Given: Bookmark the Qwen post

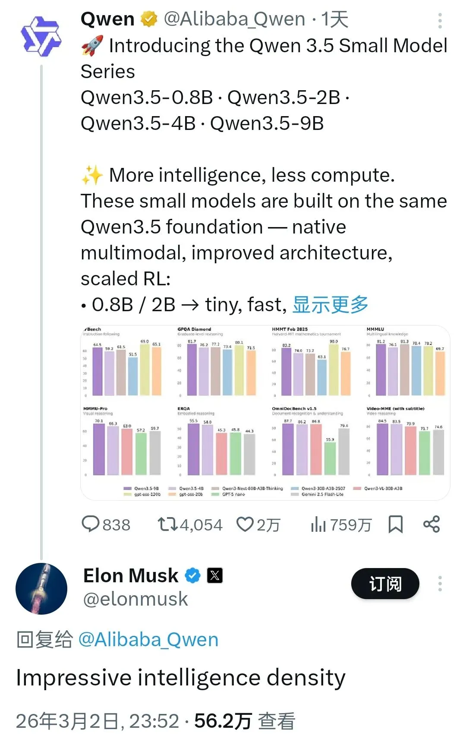Looking at the screenshot, I should pos(396,524).
